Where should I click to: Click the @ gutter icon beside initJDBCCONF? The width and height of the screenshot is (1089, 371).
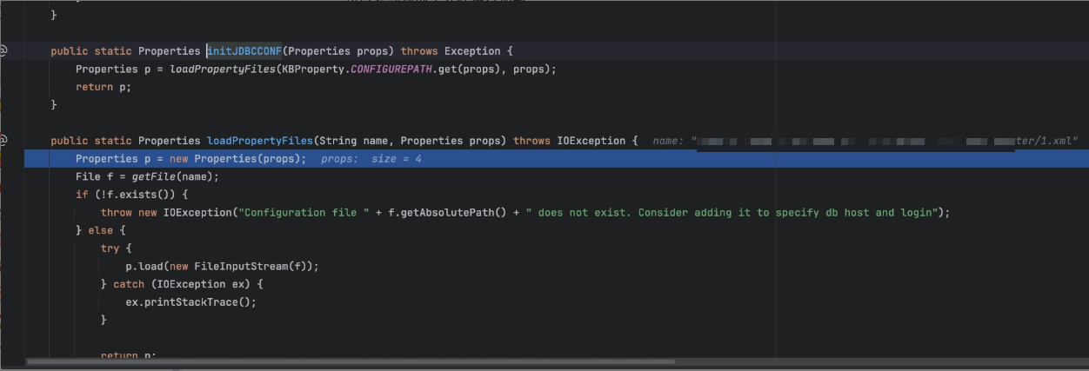[3, 50]
